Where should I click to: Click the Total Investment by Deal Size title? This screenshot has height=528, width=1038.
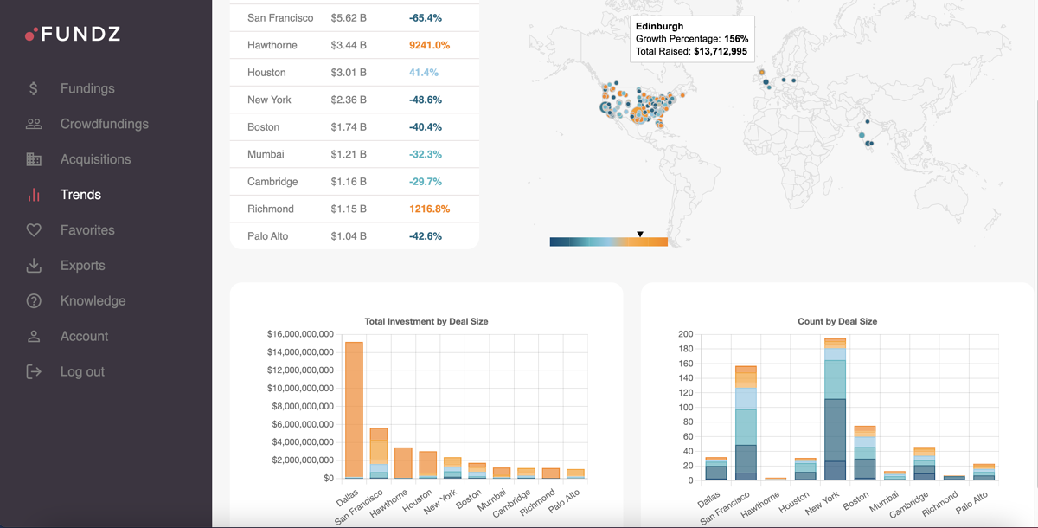coord(426,321)
